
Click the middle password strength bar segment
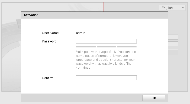(x=106, y=47)
